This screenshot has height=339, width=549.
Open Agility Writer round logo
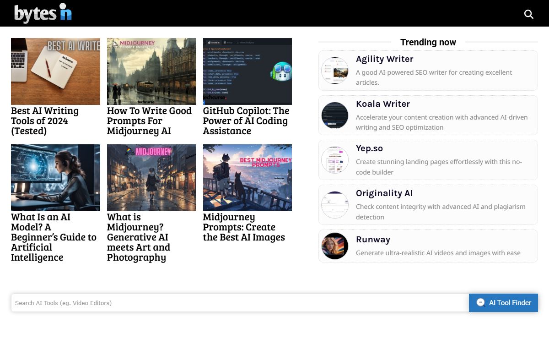point(335,71)
